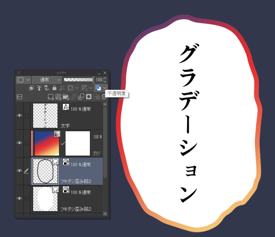Open the palette color dropdown
The image size is (275, 237).
pos(23,80)
